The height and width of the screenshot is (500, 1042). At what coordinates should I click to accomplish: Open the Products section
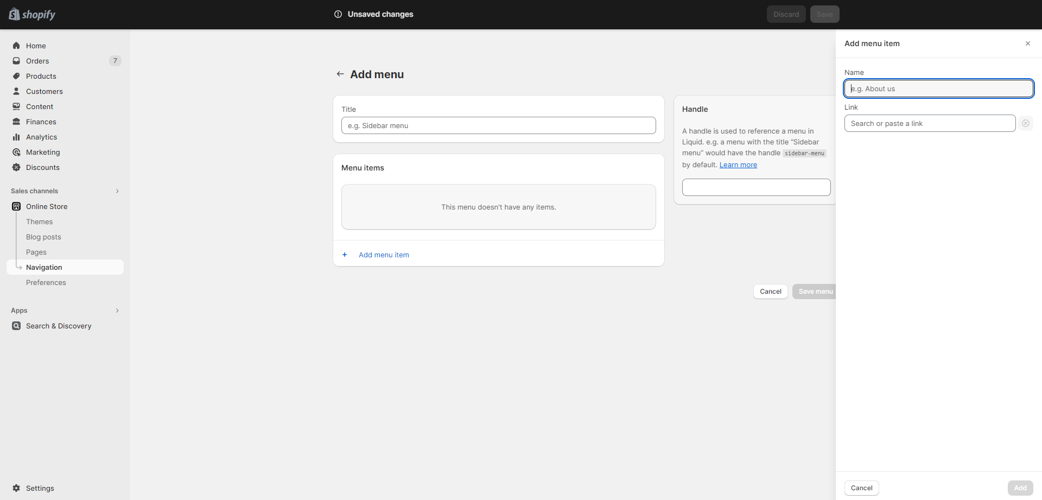(41, 76)
